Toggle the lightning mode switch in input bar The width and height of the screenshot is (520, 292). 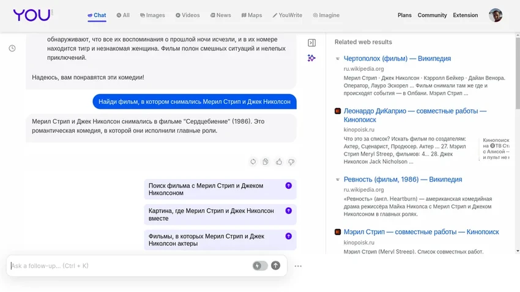click(x=260, y=266)
